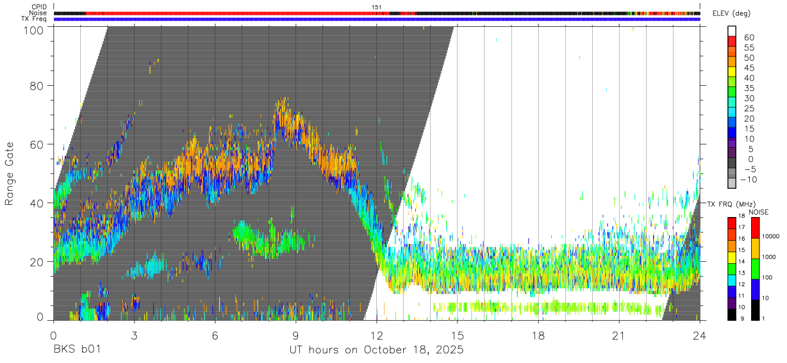787x363 pixels.
Task: Click the 60 tick on Range Gate axis
Action: 37,144
